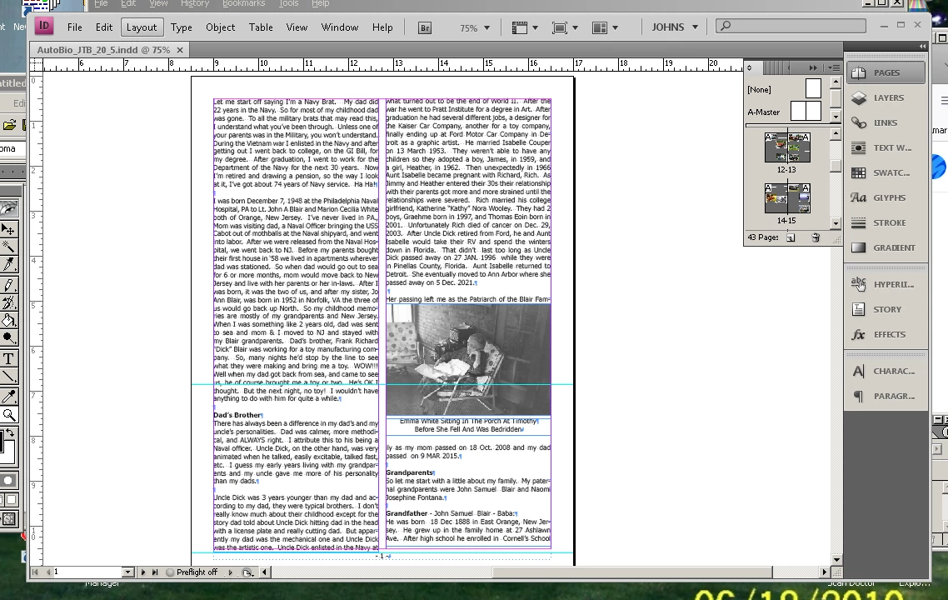
Task: Select the Type tool
Action: (x=8, y=358)
